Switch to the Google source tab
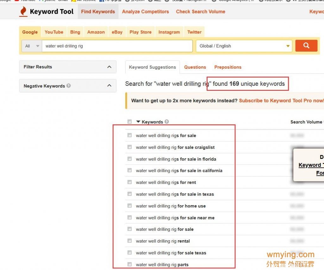 (x=30, y=32)
